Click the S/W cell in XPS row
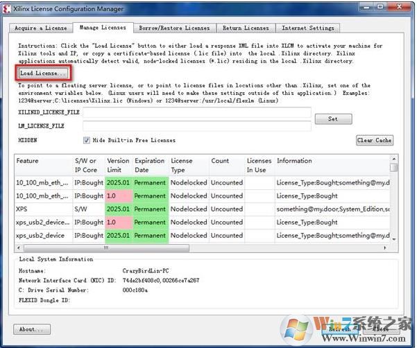 [89, 209]
